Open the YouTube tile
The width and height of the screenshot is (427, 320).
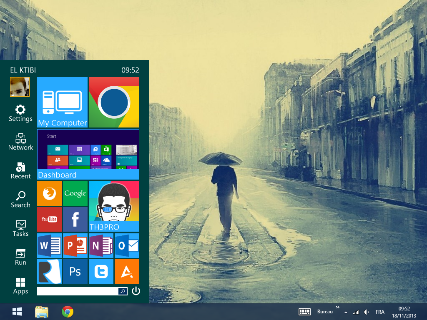point(49,219)
